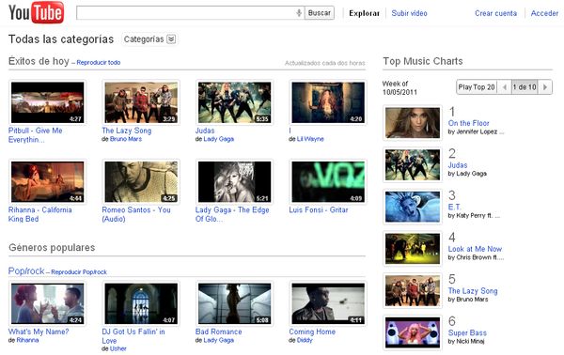This screenshot has width=564, height=355.
Task: Open the Lil Wayne video thumbnail
Action: pyautogui.click(x=328, y=102)
